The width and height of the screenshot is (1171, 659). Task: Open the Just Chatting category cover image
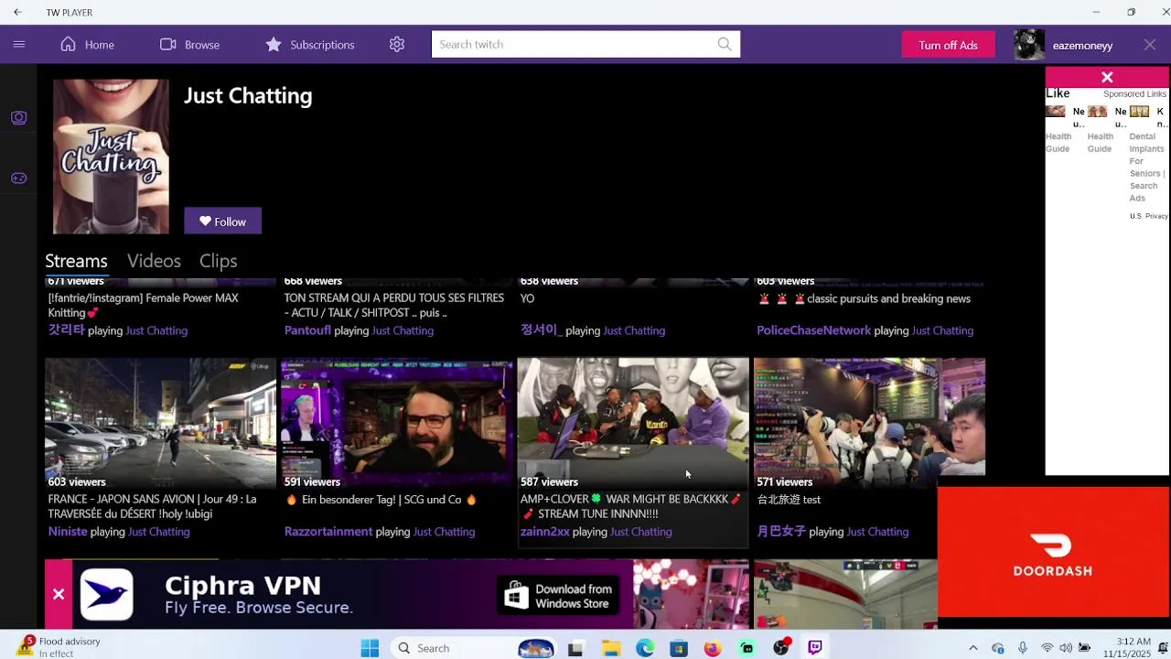click(111, 157)
